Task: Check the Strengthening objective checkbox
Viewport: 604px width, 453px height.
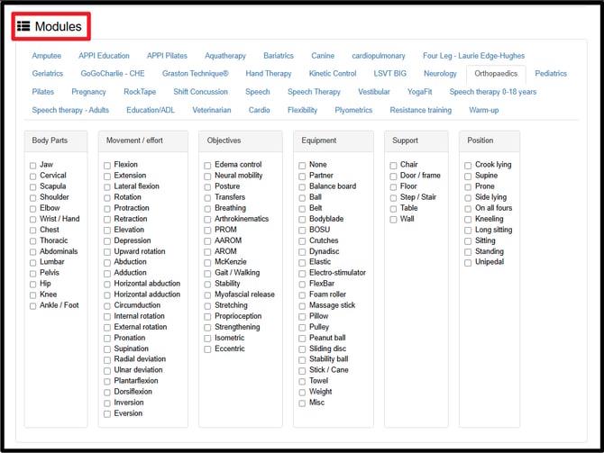Action: [x=207, y=328]
